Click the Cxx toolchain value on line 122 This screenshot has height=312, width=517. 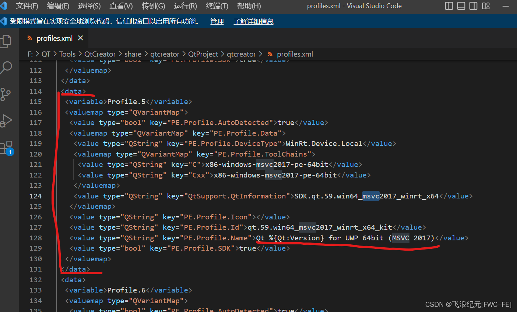point(275,175)
